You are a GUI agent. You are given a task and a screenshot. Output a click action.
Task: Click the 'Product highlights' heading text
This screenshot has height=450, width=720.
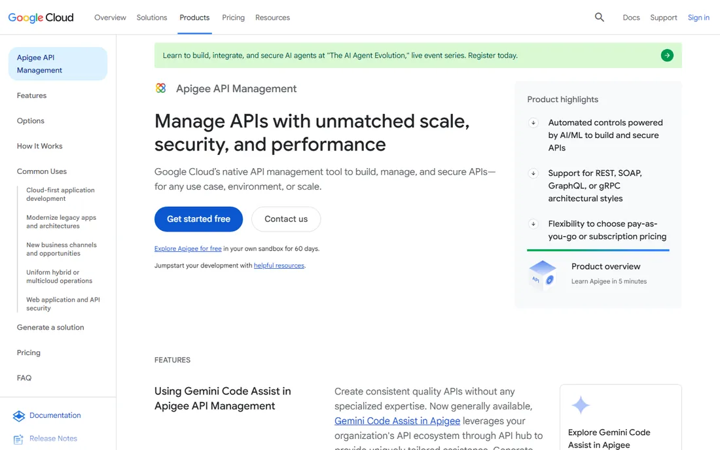[x=562, y=99]
